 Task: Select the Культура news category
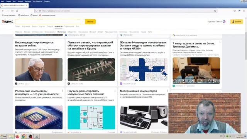123,32
